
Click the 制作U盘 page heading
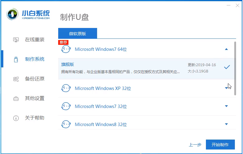click(x=74, y=17)
